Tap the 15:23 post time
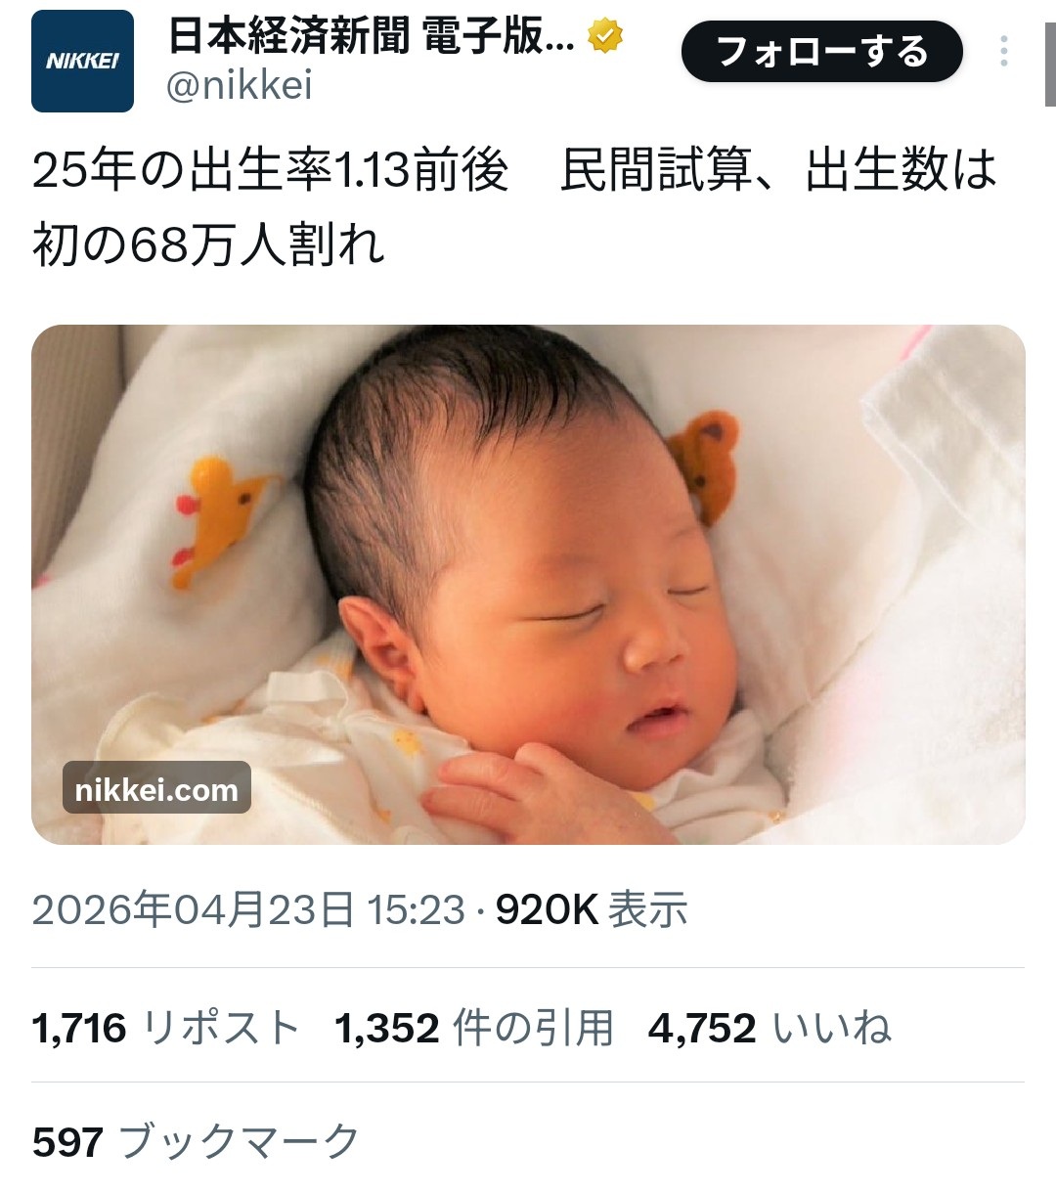 point(417,909)
